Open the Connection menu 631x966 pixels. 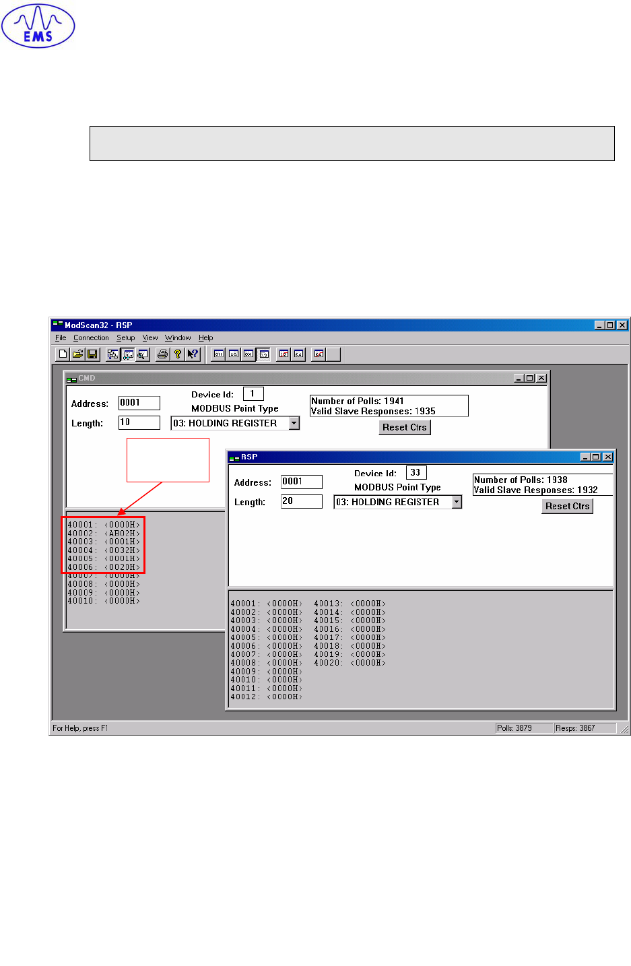tap(91, 337)
